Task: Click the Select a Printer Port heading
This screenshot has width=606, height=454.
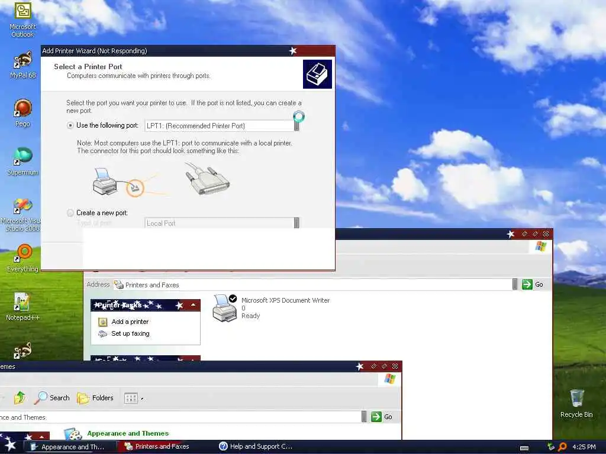Action: 88,66
